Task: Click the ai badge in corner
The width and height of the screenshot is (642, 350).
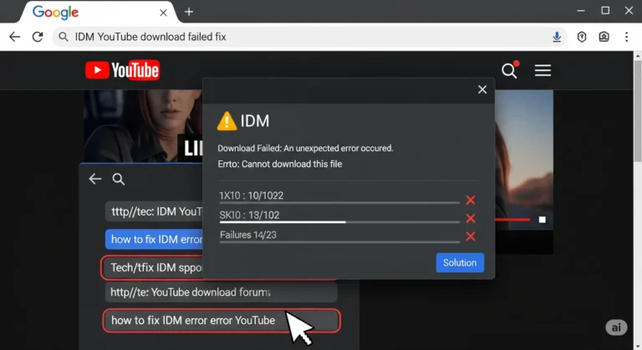Action: 616,327
